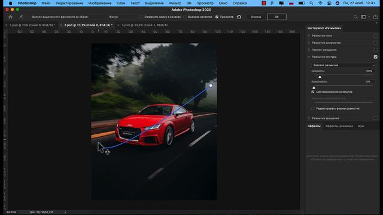Open the Редактирование menu

(69, 3)
